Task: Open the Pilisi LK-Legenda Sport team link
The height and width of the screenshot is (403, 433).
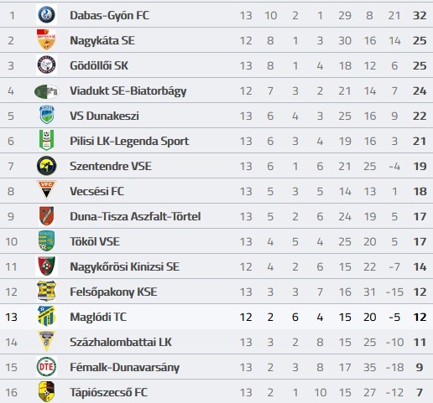Action: click(129, 141)
